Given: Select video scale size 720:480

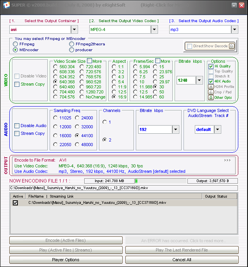Looking at the screenshot, I should pos(82,67).
